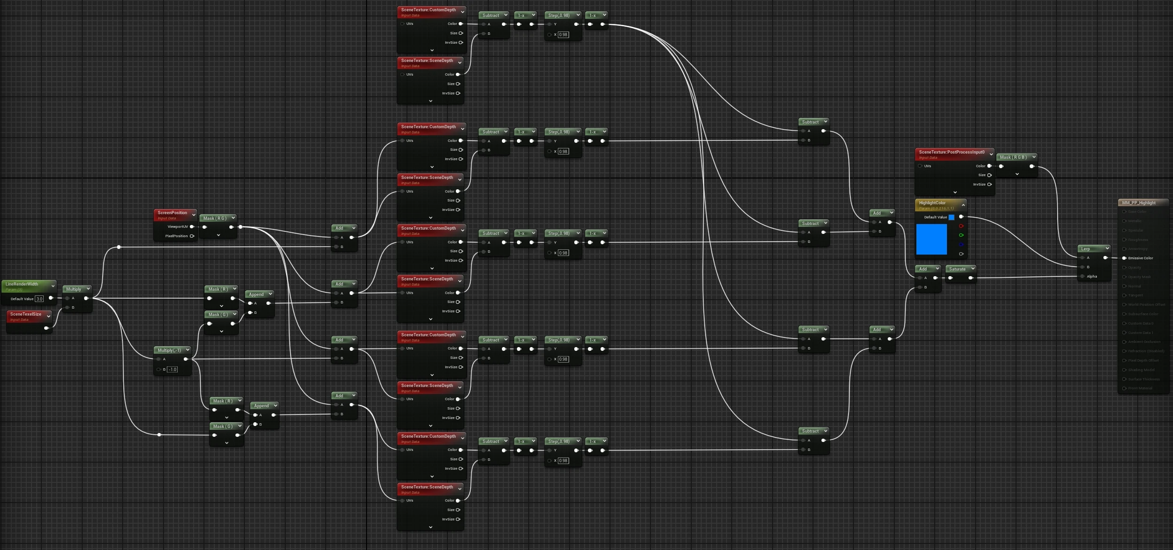Image resolution: width=1173 pixels, height=550 pixels.
Task: Click the Lerp node's Alpha input pin
Action: coord(1083,276)
